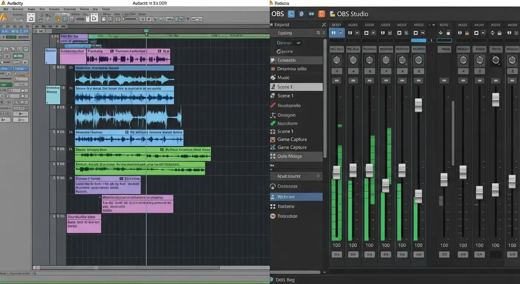The width and height of the screenshot is (520, 284).
Task: Toggle arrow button below third mixer channel knob
Action: [369, 71]
